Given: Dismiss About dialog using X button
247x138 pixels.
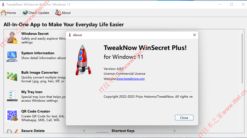Looking at the screenshot, I should (195, 35).
